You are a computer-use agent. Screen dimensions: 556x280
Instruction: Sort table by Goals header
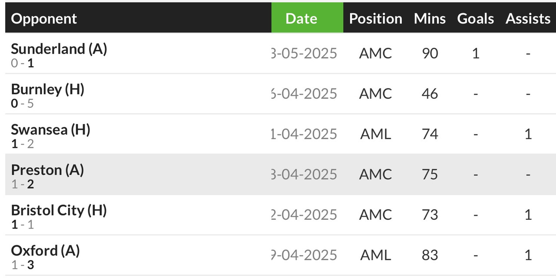point(476,19)
